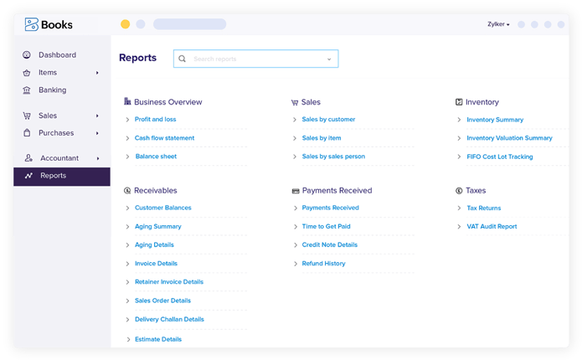The height and width of the screenshot is (360, 582).
Task: Open Time to Get Paid report
Action: pos(326,226)
